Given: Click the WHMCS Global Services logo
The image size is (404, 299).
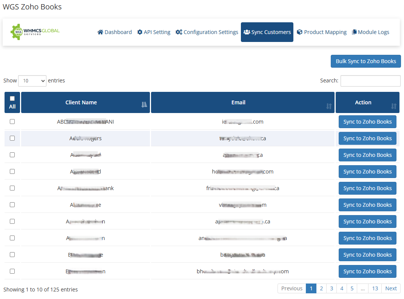Looking at the screenshot, I should point(35,32).
